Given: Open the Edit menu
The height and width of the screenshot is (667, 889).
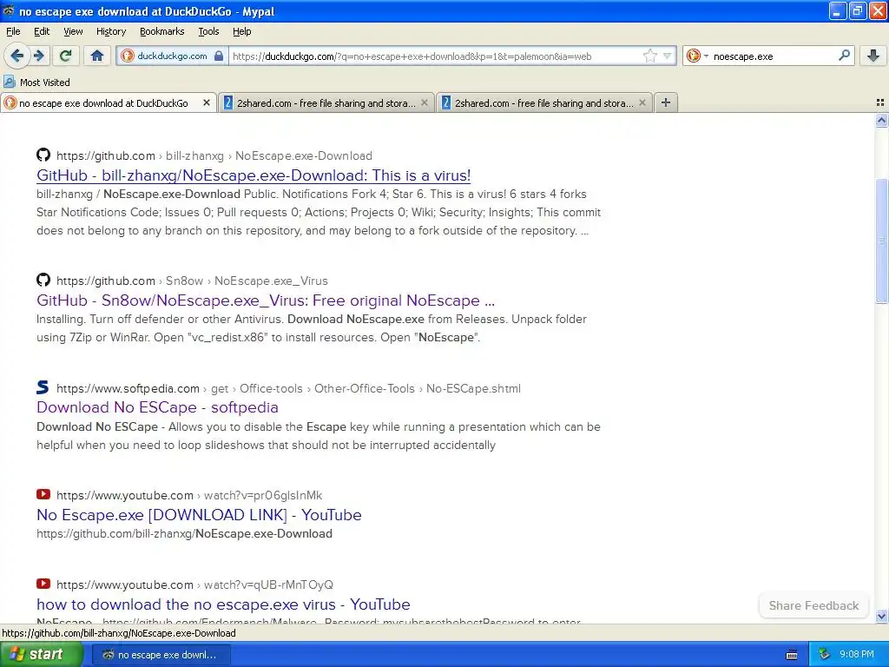Looking at the screenshot, I should 42,31.
